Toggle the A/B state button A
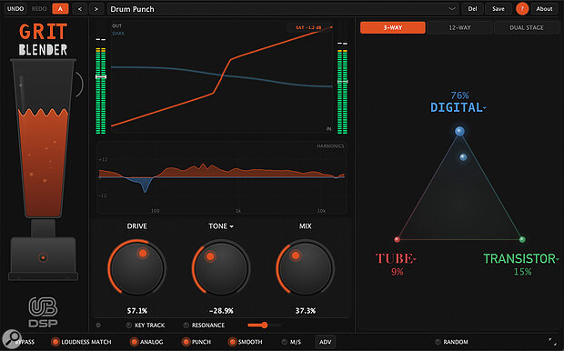 pos(60,9)
